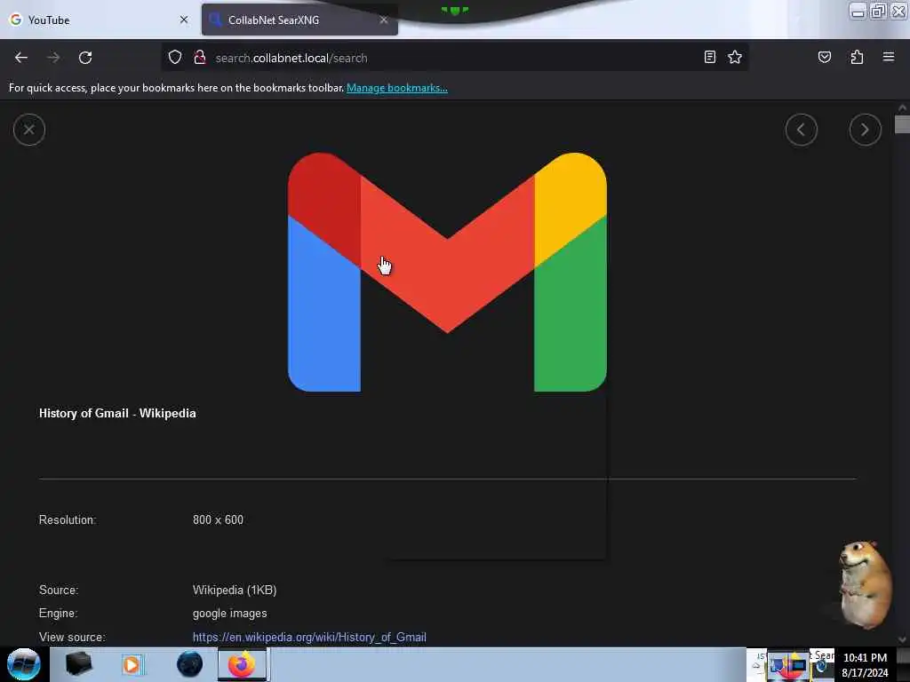The height and width of the screenshot is (682, 910).
Task: Click the History of Gmail - Wikipedia title
Action: pos(117,413)
